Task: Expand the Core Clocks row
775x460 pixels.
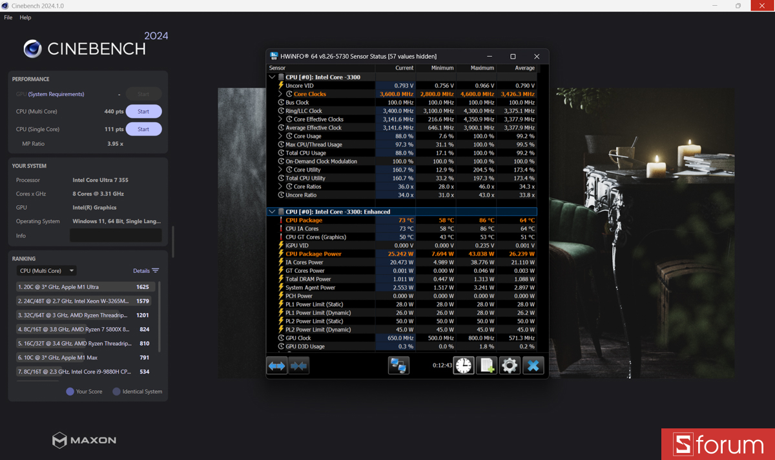Action: point(280,94)
